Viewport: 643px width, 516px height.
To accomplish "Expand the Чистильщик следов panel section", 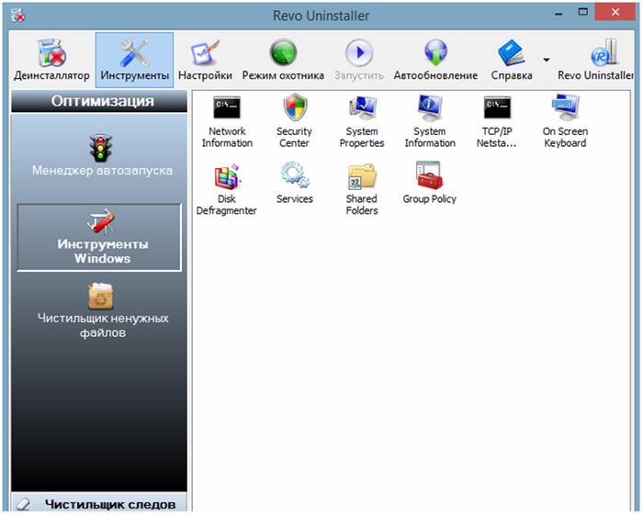I will tap(99, 504).
